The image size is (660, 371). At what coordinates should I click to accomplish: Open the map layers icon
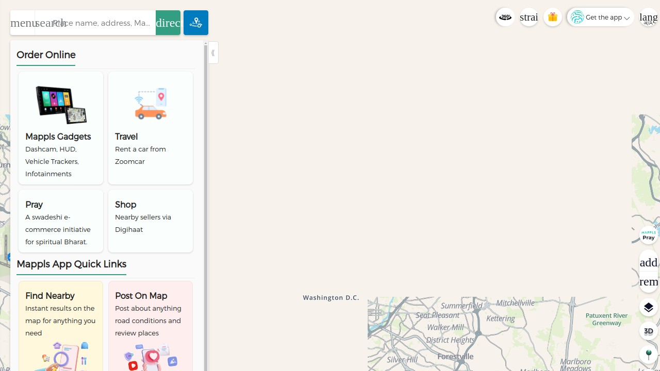tap(649, 307)
